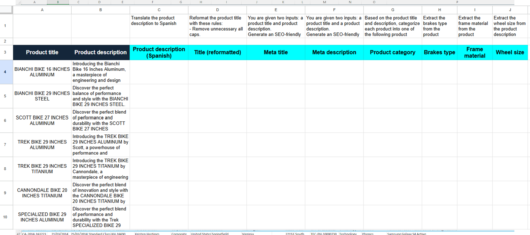
Task: Select the 'BIANCHI BIKE 16 INCHES ALUMINUM' cell
Action: [x=42, y=72]
